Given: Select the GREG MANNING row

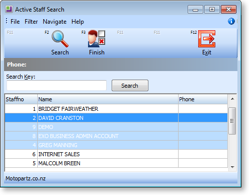Looking at the screenshot, I should [x=116, y=145].
